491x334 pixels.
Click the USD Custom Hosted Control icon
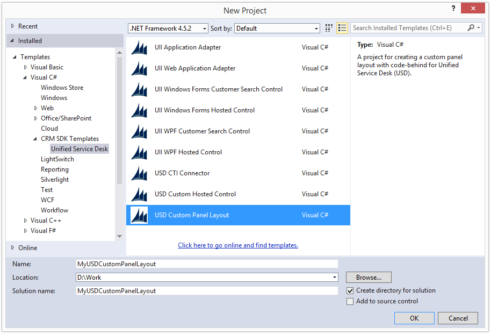click(x=139, y=194)
